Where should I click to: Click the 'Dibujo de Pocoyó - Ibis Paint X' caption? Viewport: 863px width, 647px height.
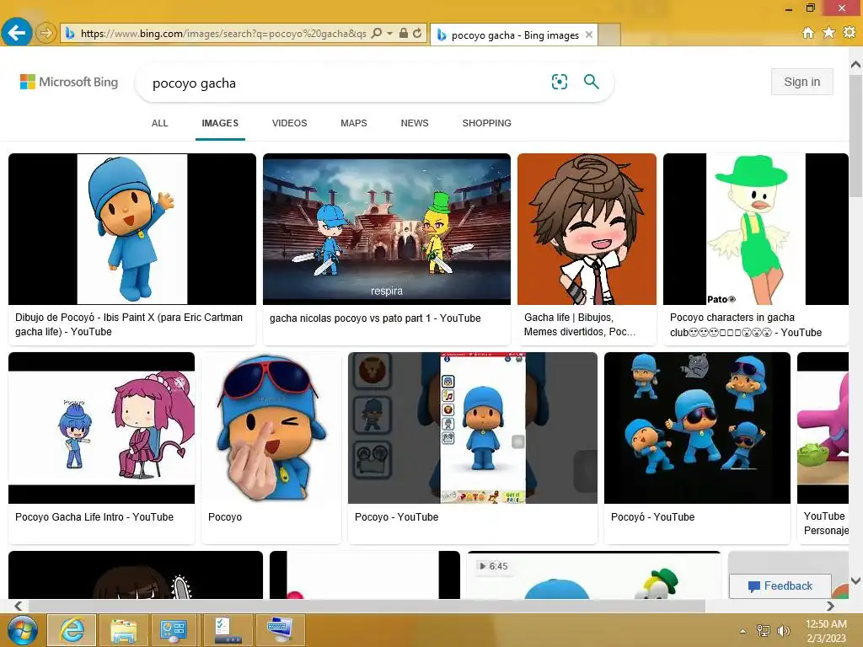129,324
